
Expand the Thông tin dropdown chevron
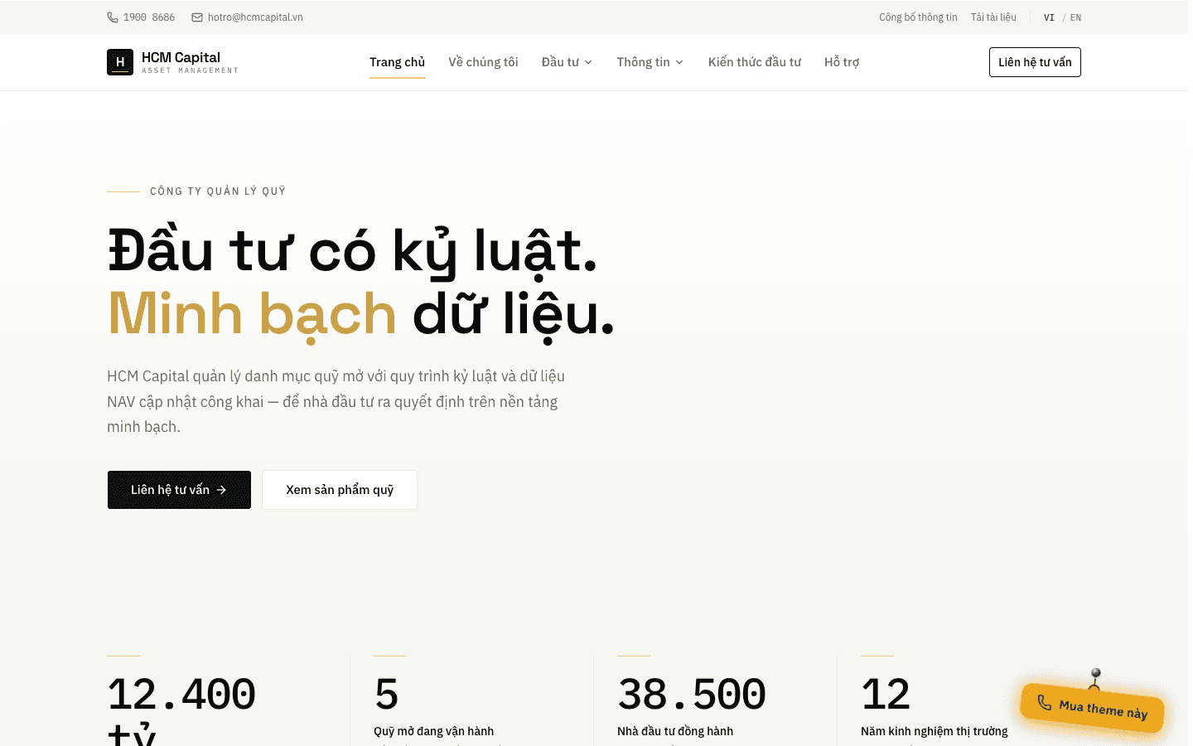[679, 62]
